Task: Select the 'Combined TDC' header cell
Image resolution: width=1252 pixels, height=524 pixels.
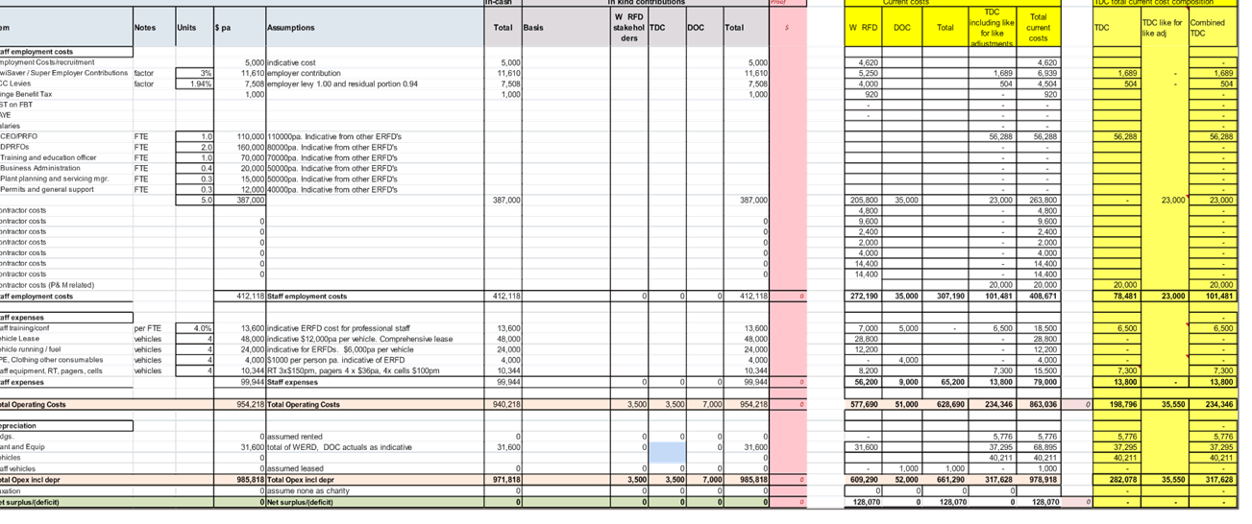Action: coord(1211,28)
